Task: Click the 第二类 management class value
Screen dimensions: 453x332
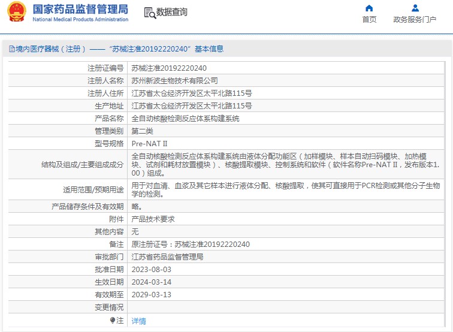Action: coord(142,131)
